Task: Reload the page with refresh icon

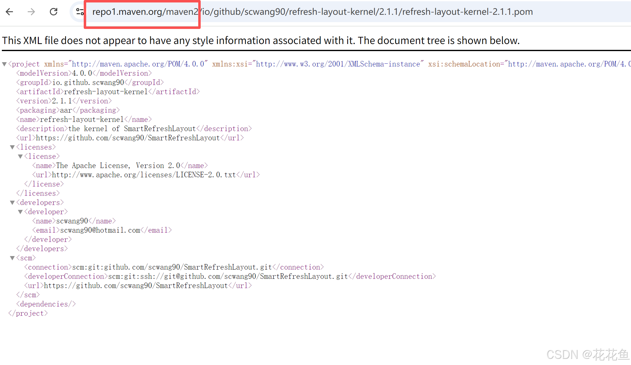Action: pos(54,12)
